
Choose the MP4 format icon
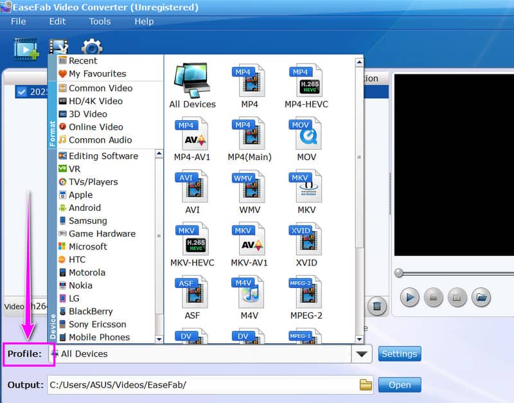(x=249, y=80)
